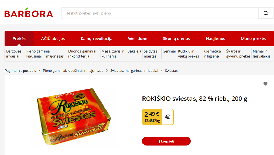Open the Barbora logo homepage
The width and height of the screenshot is (274, 155).
click(29, 13)
